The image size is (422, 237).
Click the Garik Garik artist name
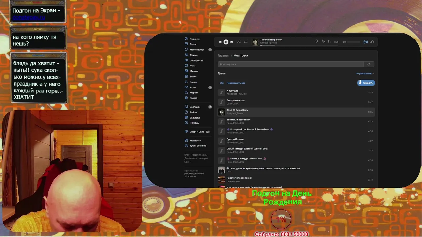point(232,104)
